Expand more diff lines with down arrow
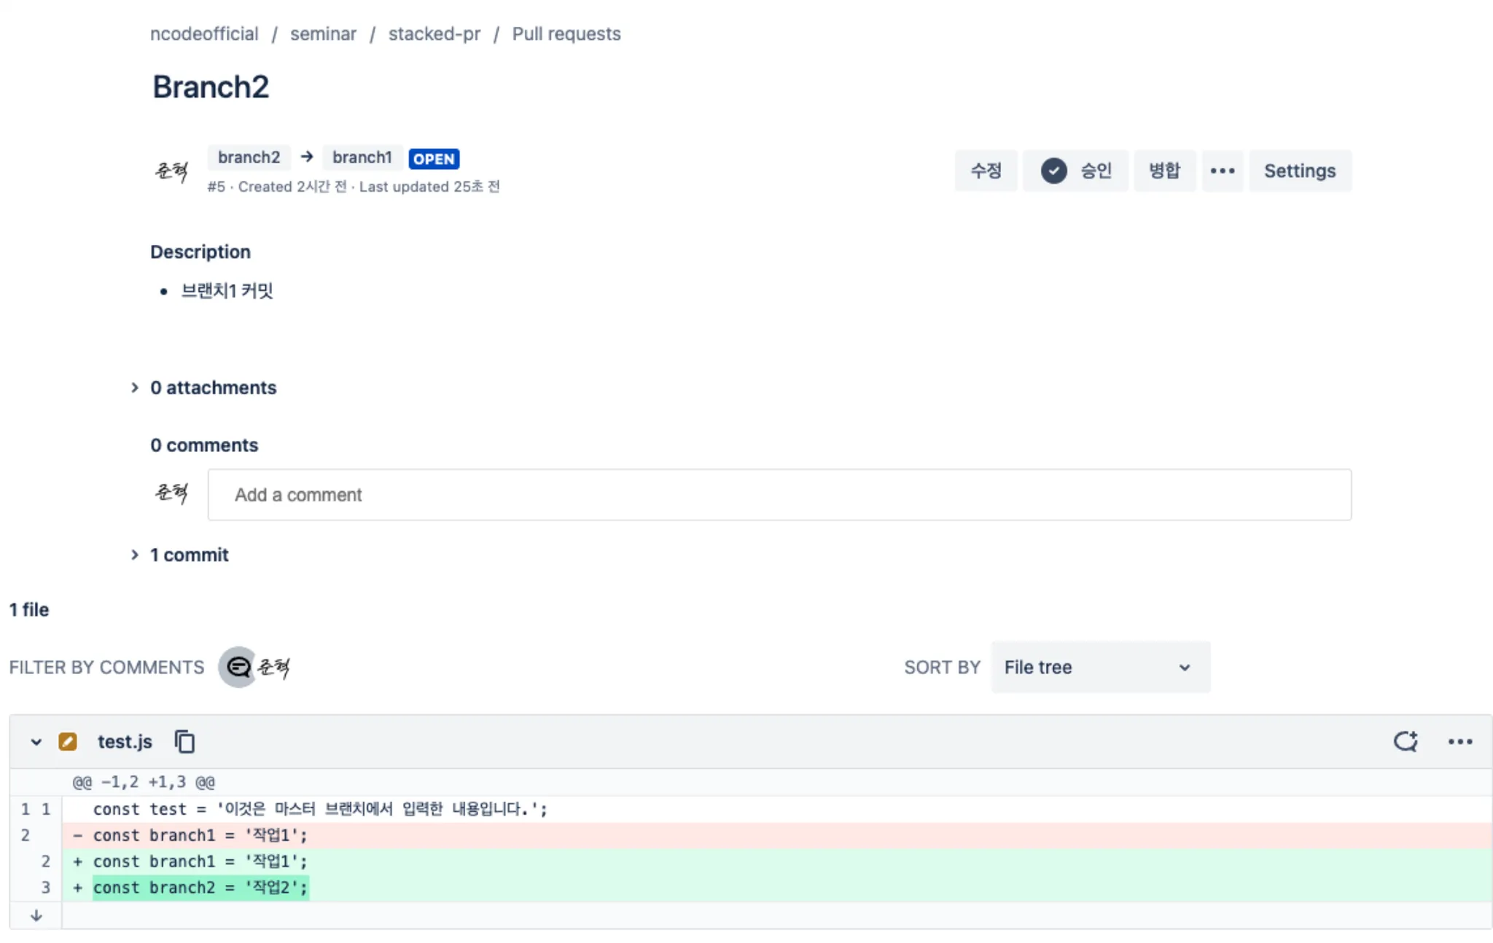The width and height of the screenshot is (1493, 943). (x=36, y=915)
